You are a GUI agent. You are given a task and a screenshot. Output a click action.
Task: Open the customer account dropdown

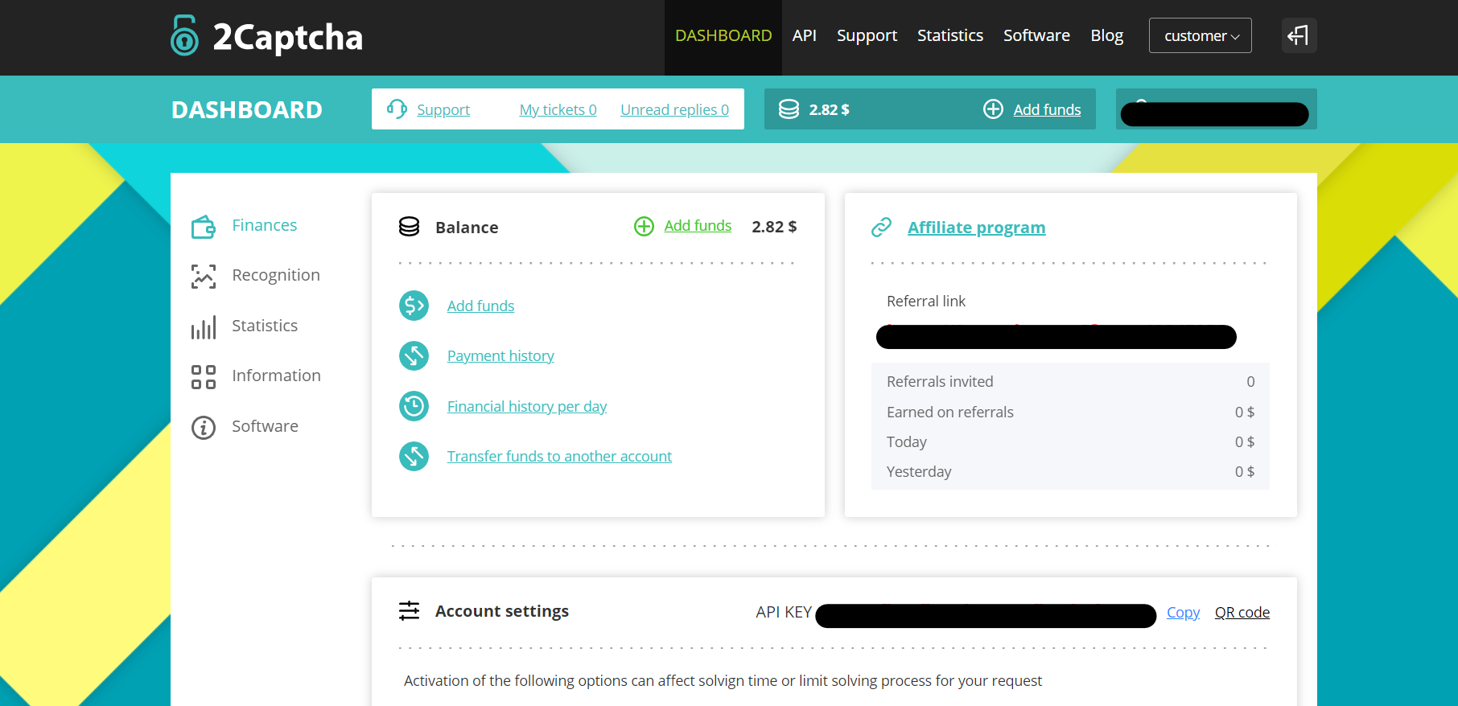coord(1200,35)
